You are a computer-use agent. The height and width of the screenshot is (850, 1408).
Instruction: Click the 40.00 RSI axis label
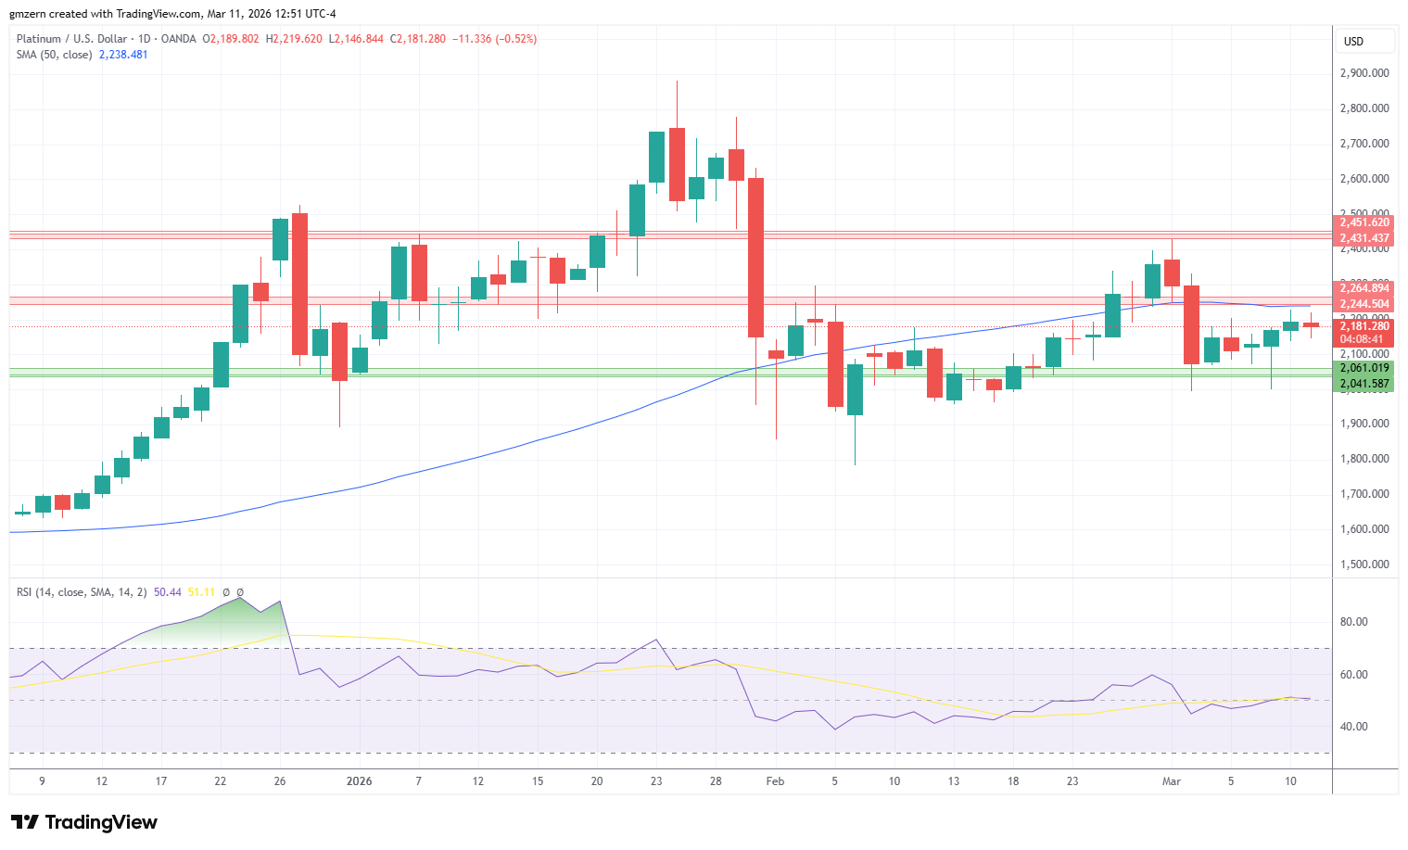(x=1354, y=727)
